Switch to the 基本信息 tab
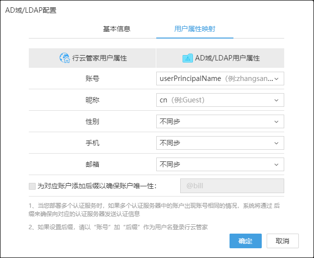This screenshot has width=314, height=258. coord(116,29)
